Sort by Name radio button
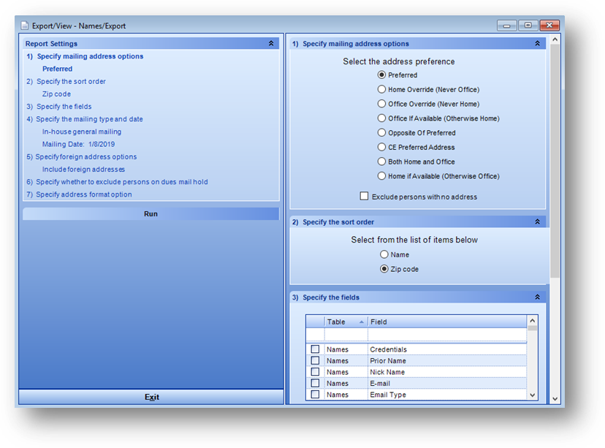The height and width of the screenshot is (448, 605). click(384, 254)
